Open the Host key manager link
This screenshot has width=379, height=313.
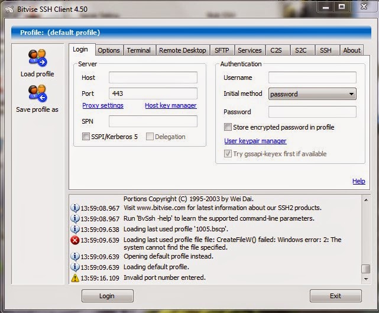(171, 105)
